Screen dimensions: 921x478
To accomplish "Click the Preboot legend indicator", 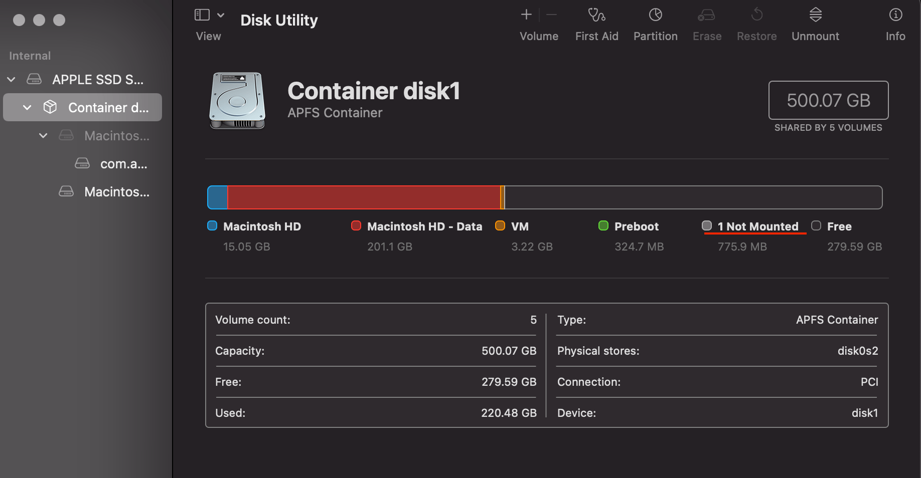I will click(603, 226).
